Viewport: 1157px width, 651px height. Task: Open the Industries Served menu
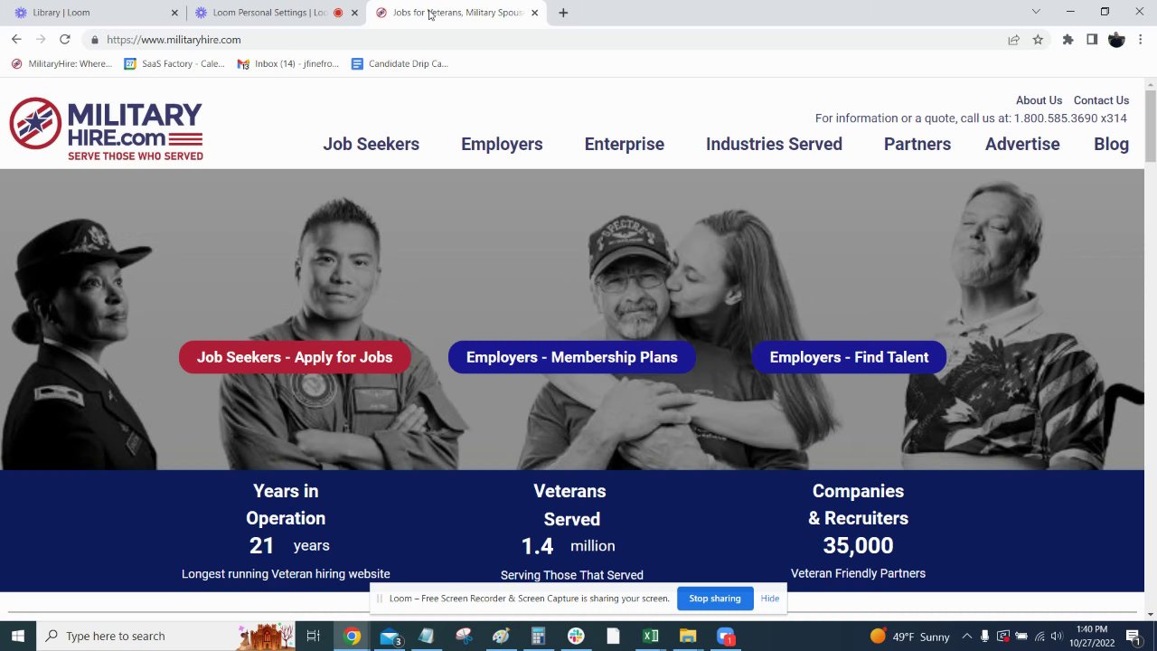[x=774, y=144]
